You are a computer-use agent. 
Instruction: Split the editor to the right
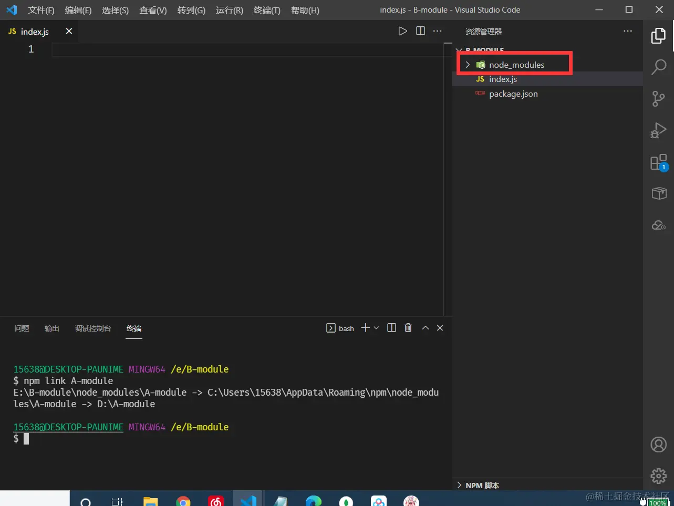pyautogui.click(x=420, y=31)
